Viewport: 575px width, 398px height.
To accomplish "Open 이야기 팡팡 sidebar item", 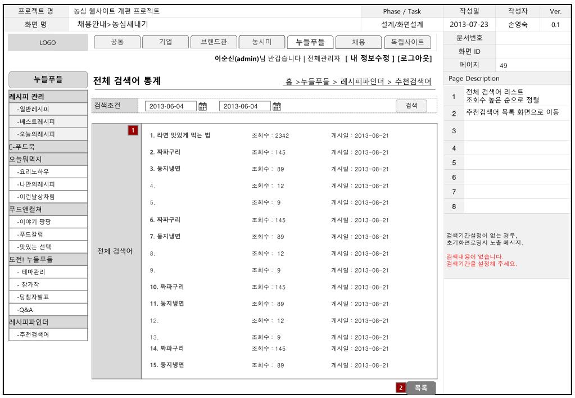I will pos(48,222).
